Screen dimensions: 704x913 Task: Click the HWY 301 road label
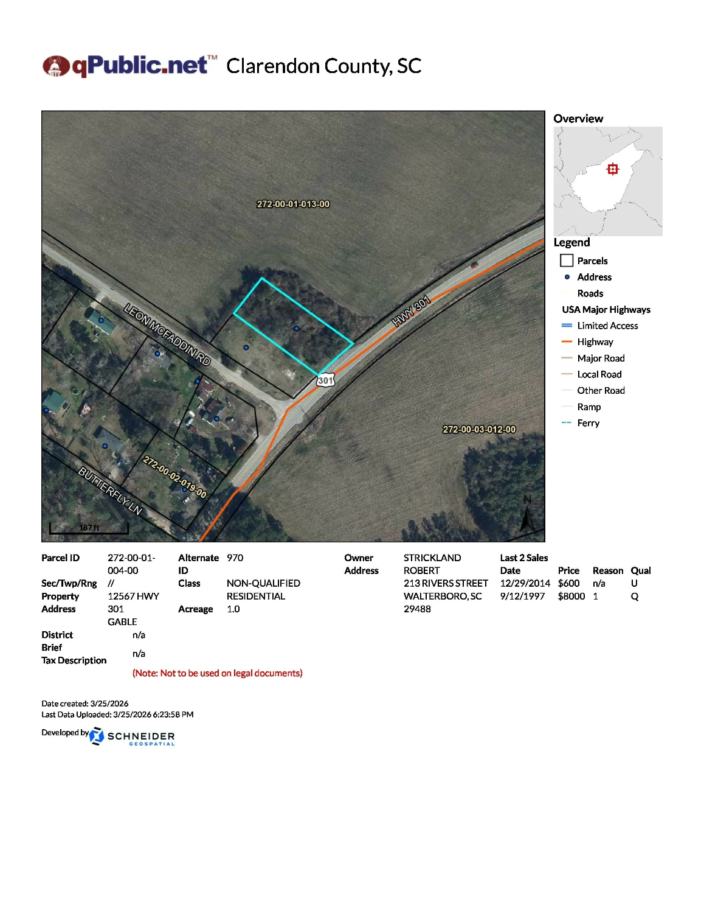pos(411,311)
